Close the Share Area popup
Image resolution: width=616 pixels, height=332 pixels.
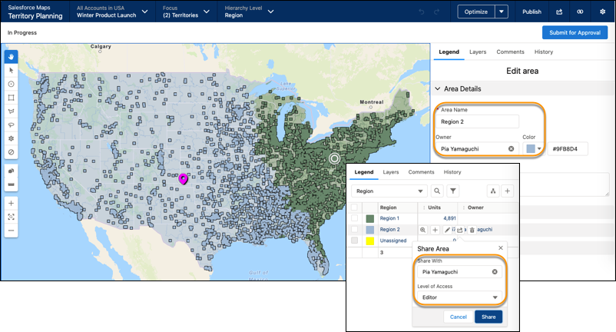click(x=501, y=248)
